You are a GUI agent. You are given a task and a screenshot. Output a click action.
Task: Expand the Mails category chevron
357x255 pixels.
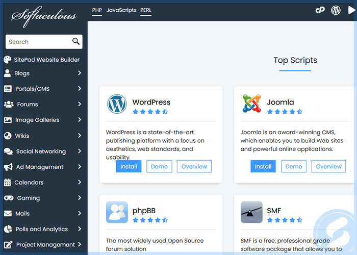pyautogui.click(x=80, y=213)
